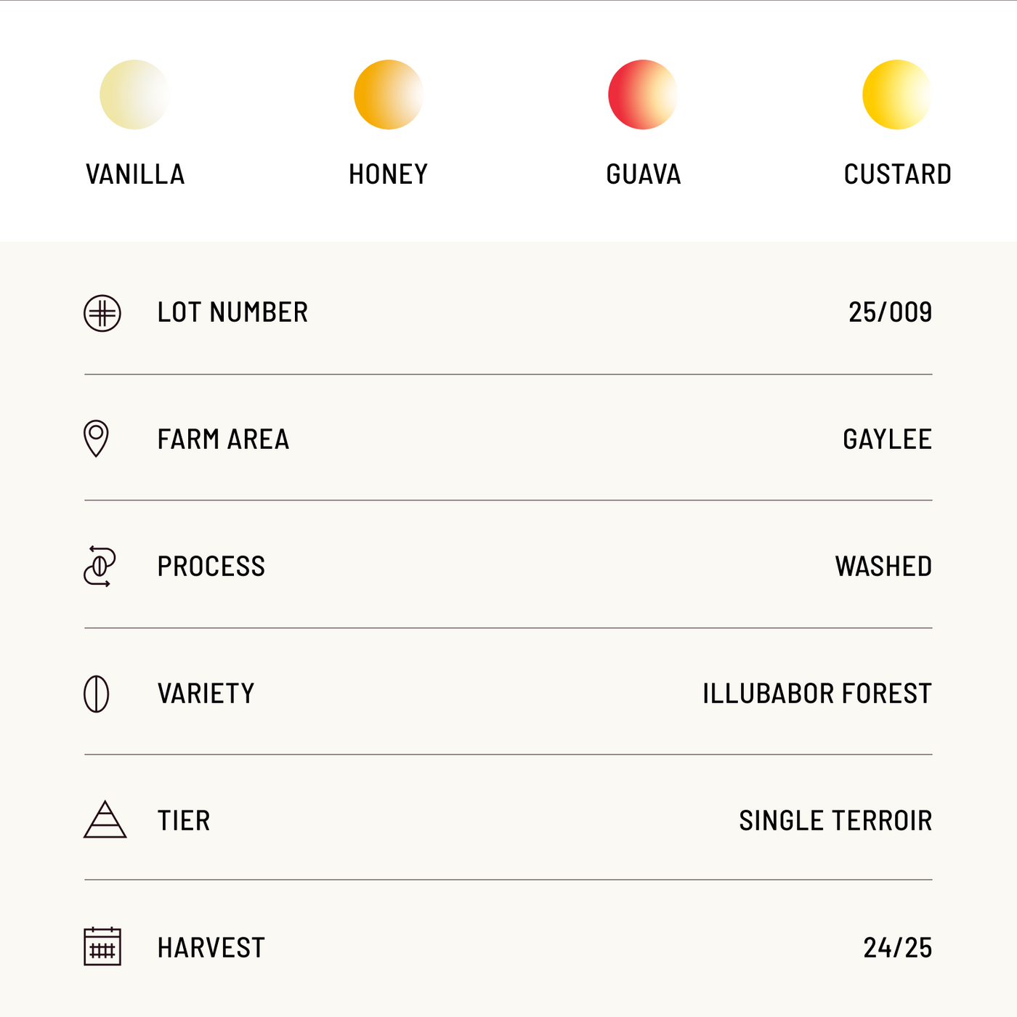Click the Process cycle arrows icon
Viewport: 1017px width, 1017px height.
point(100,566)
